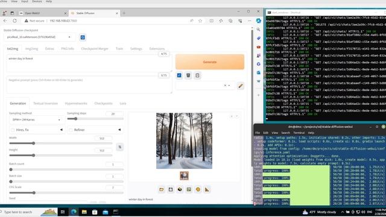Open split screen icon in browser toolbar
Screen dimensions: 386x217
pos(212,21)
